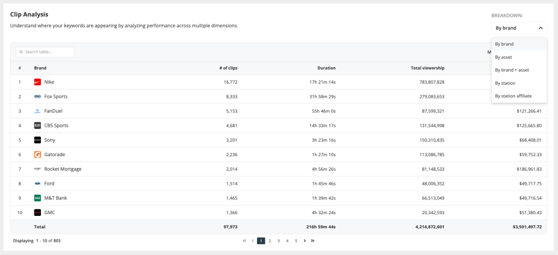Click the 783,807,828 viewership cell
558x255 pixels.
coord(432,82)
